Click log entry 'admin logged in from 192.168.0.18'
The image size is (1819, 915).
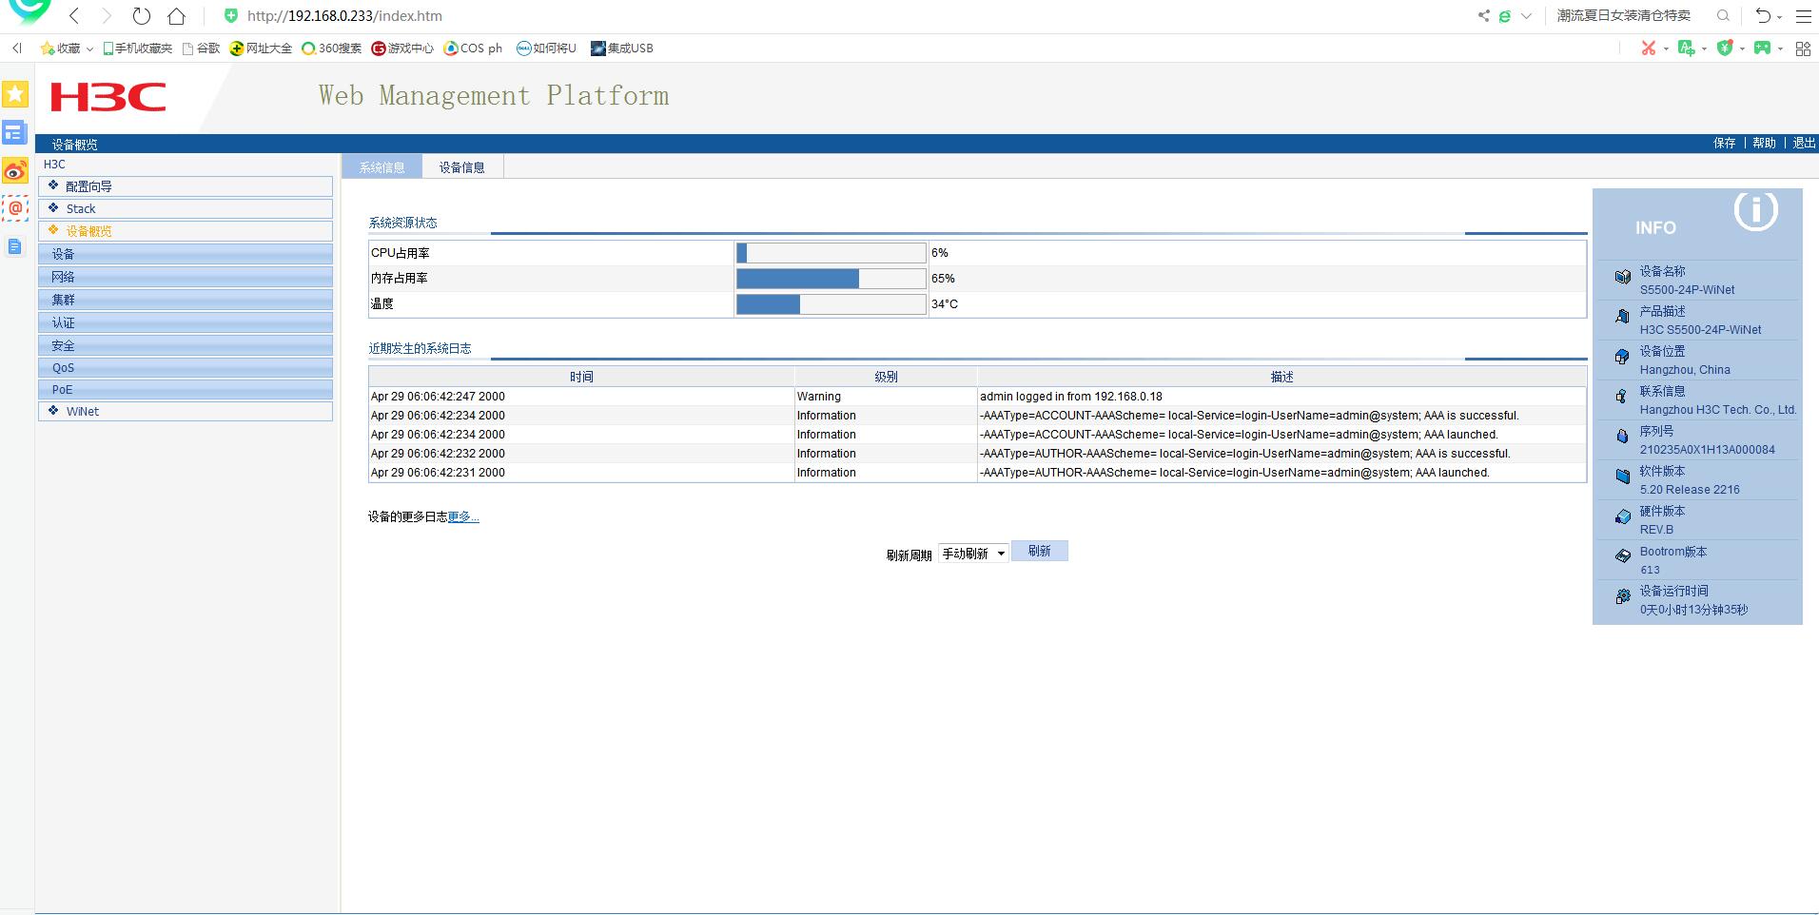[x=1071, y=397]
